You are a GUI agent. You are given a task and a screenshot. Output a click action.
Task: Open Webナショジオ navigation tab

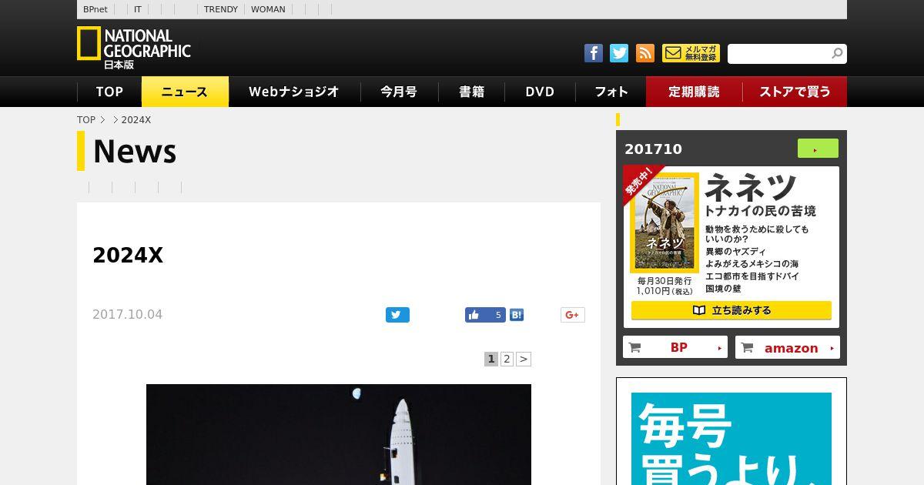point(294,92)
